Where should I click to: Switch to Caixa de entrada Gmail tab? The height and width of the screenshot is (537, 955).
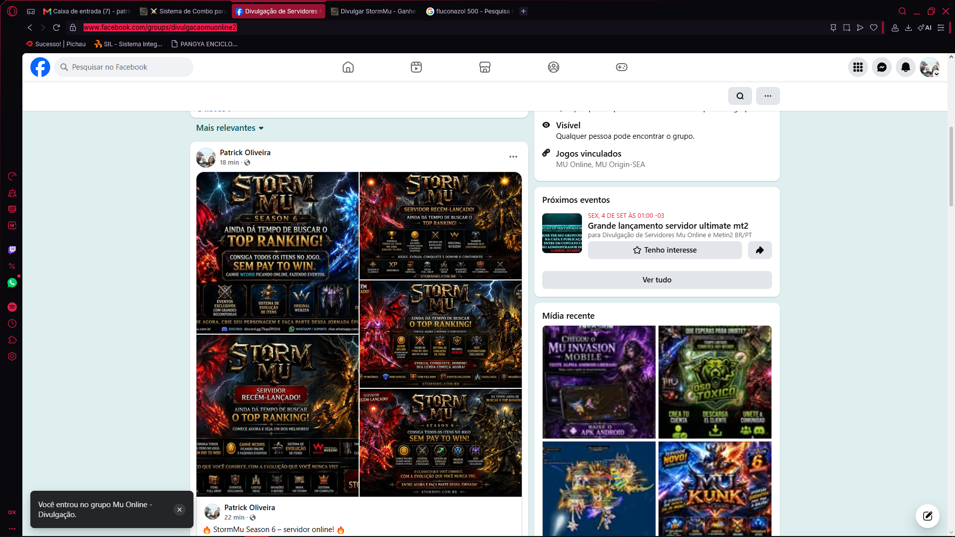click(87, 11)
